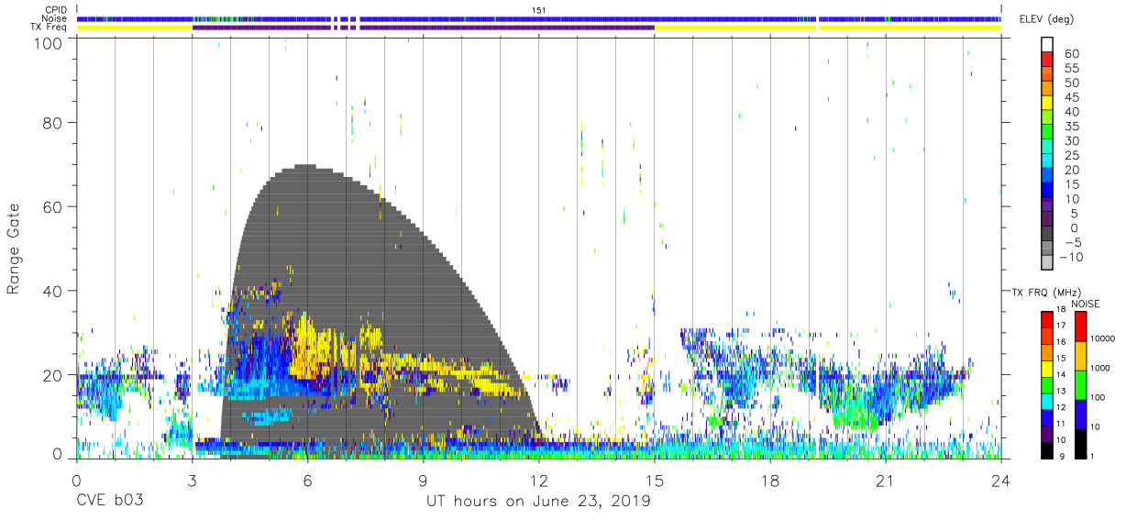Click the Range Gate axis title

14,249
